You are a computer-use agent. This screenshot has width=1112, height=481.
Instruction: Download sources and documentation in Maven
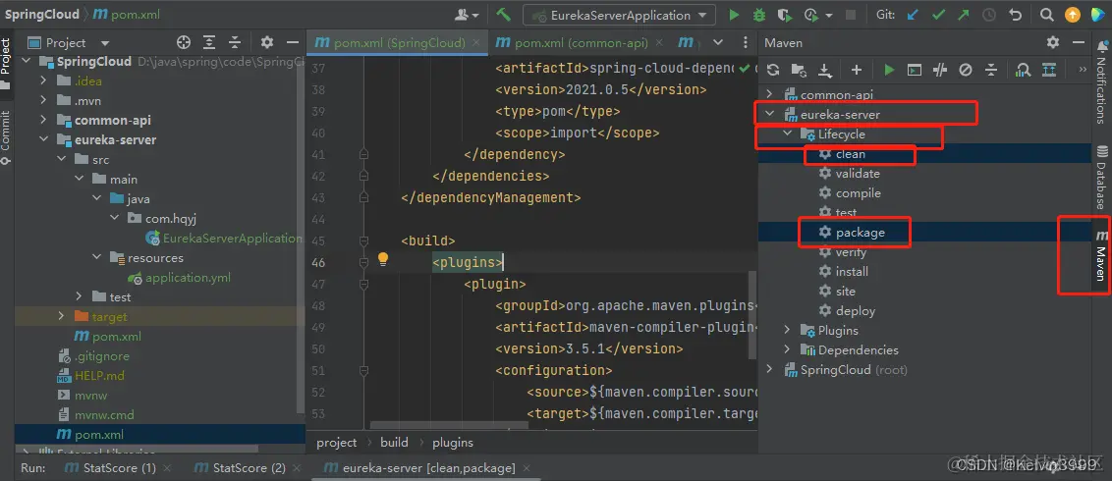pyautogui.click(x=825, y=70)
